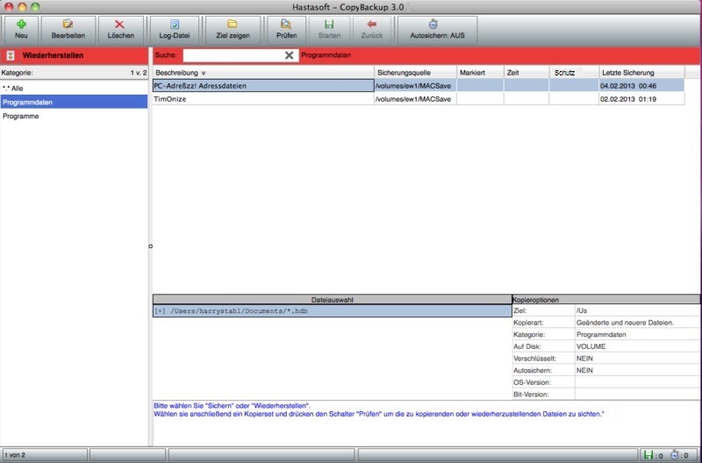This screenshot has height=463, width=702.
Task: Expand the [+] hdb file selection entry
Action: pos(160,310)
